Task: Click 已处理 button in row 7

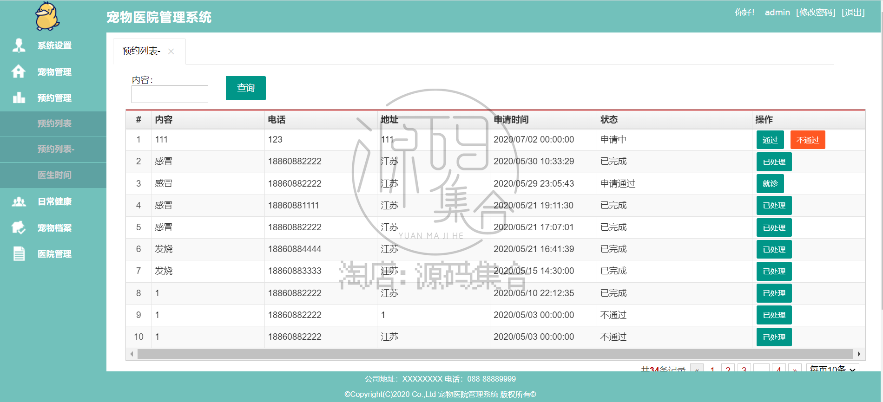Action: click(774, 272)
